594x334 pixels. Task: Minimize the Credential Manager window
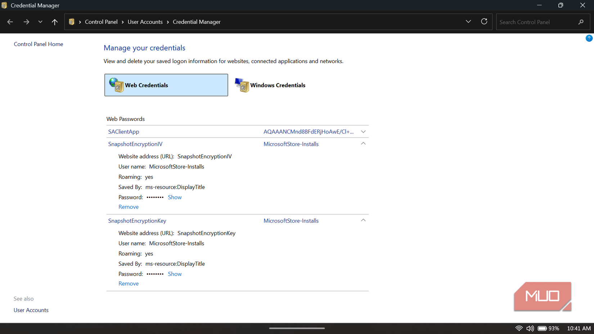click(x=539, y=5)
